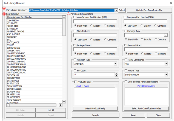
Task: Click the Update Part Data Index File button
Action: pos(149,10)
